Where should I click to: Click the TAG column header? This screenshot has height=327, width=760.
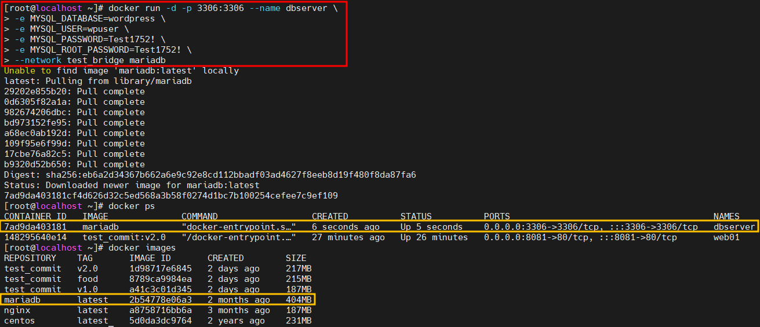85,258
